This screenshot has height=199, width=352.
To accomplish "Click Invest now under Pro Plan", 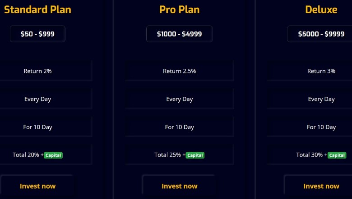I will click(x=179, y=186).
